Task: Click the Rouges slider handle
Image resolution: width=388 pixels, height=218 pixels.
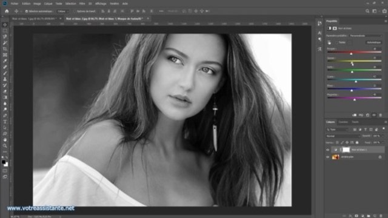Action: pyautogui.click(x=351, y=53)
